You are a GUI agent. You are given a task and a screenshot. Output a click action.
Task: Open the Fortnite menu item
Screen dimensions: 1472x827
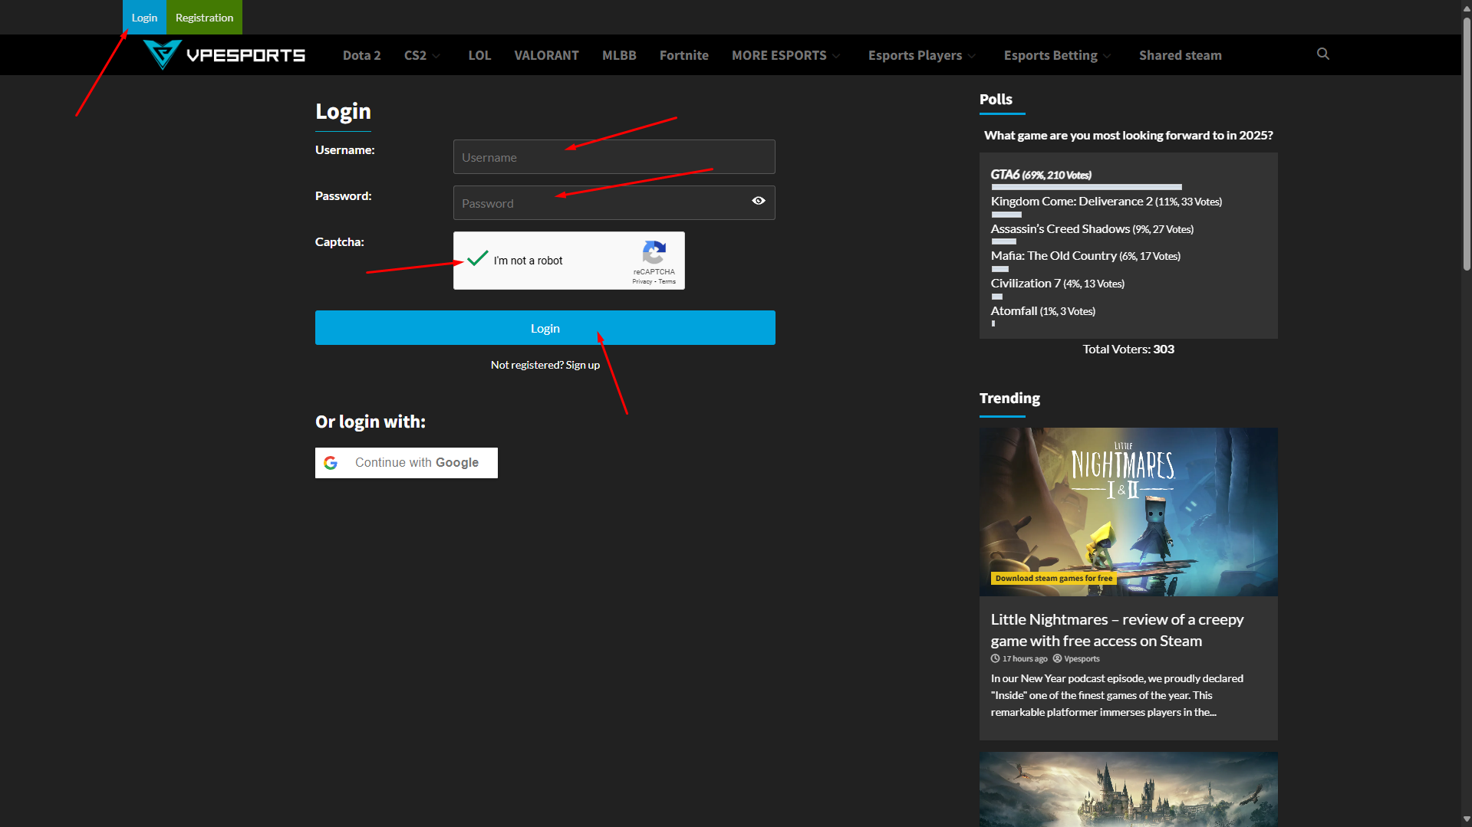click(x=684, y=55)
